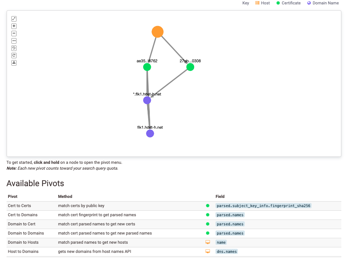
Task: Toggle the Domain Name legend entry
Action: click(323, 3)
